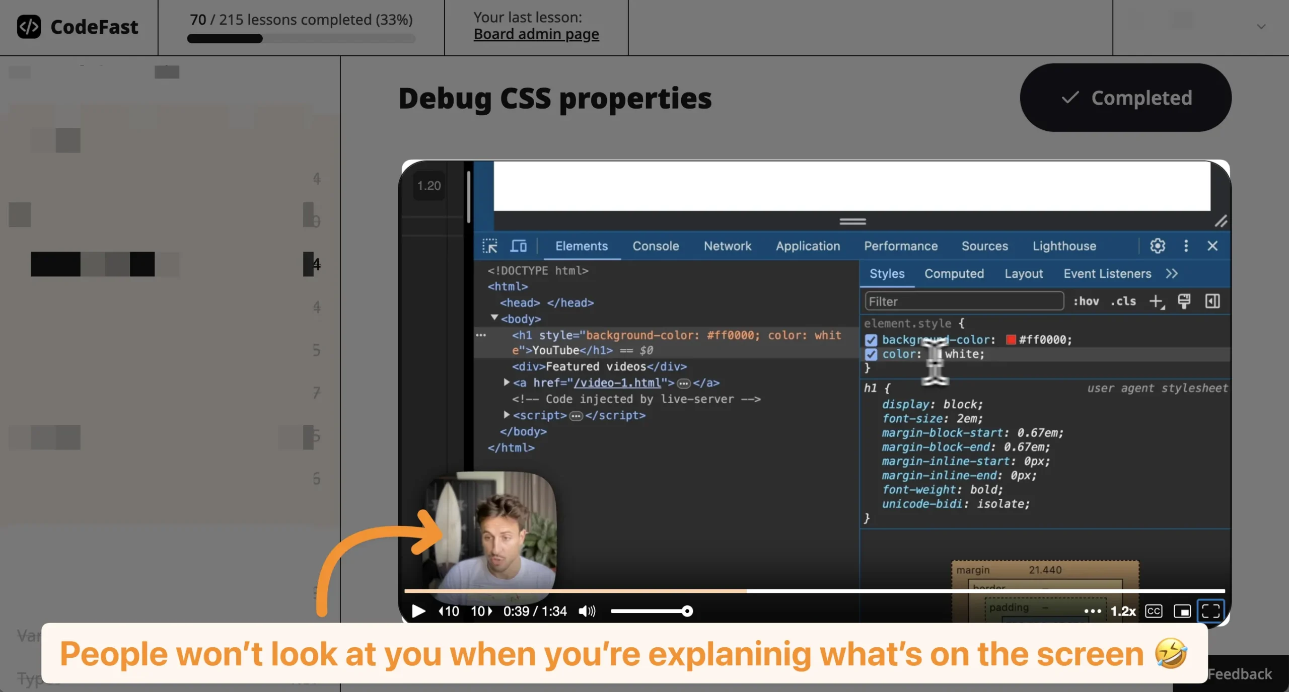
Task: Click the head element row
Action: tap(547, 302)
